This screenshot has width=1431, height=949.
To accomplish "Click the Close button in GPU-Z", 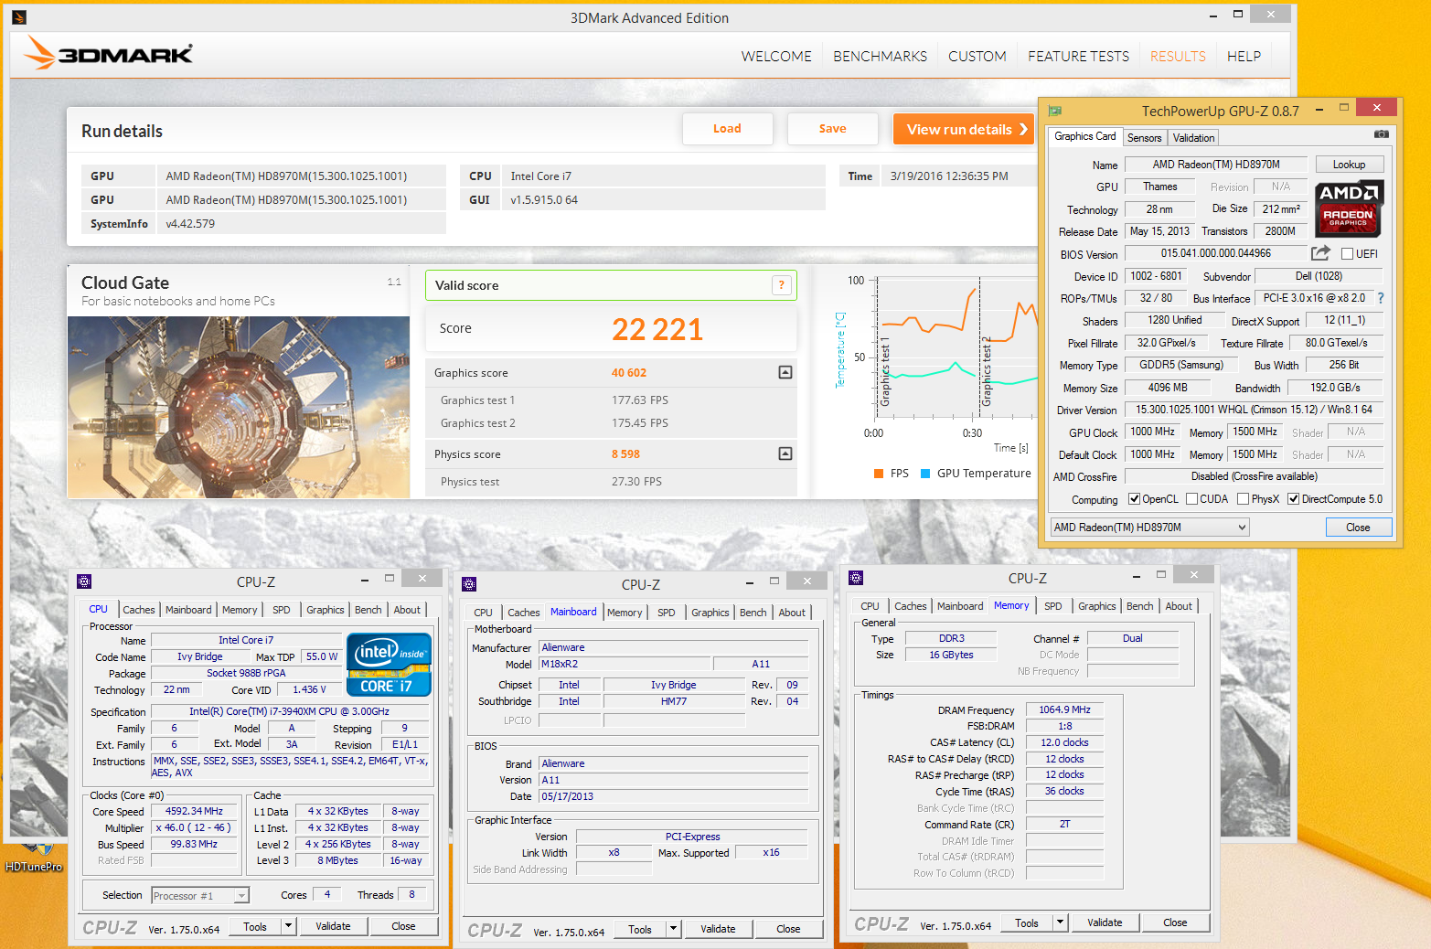I will coord(1358,528).
